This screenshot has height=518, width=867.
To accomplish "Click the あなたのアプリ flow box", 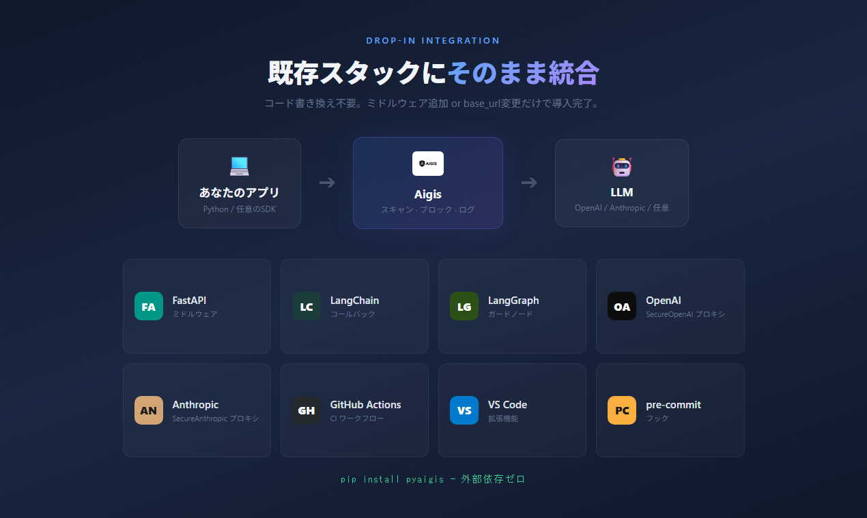I will click(x=240, y=183).
